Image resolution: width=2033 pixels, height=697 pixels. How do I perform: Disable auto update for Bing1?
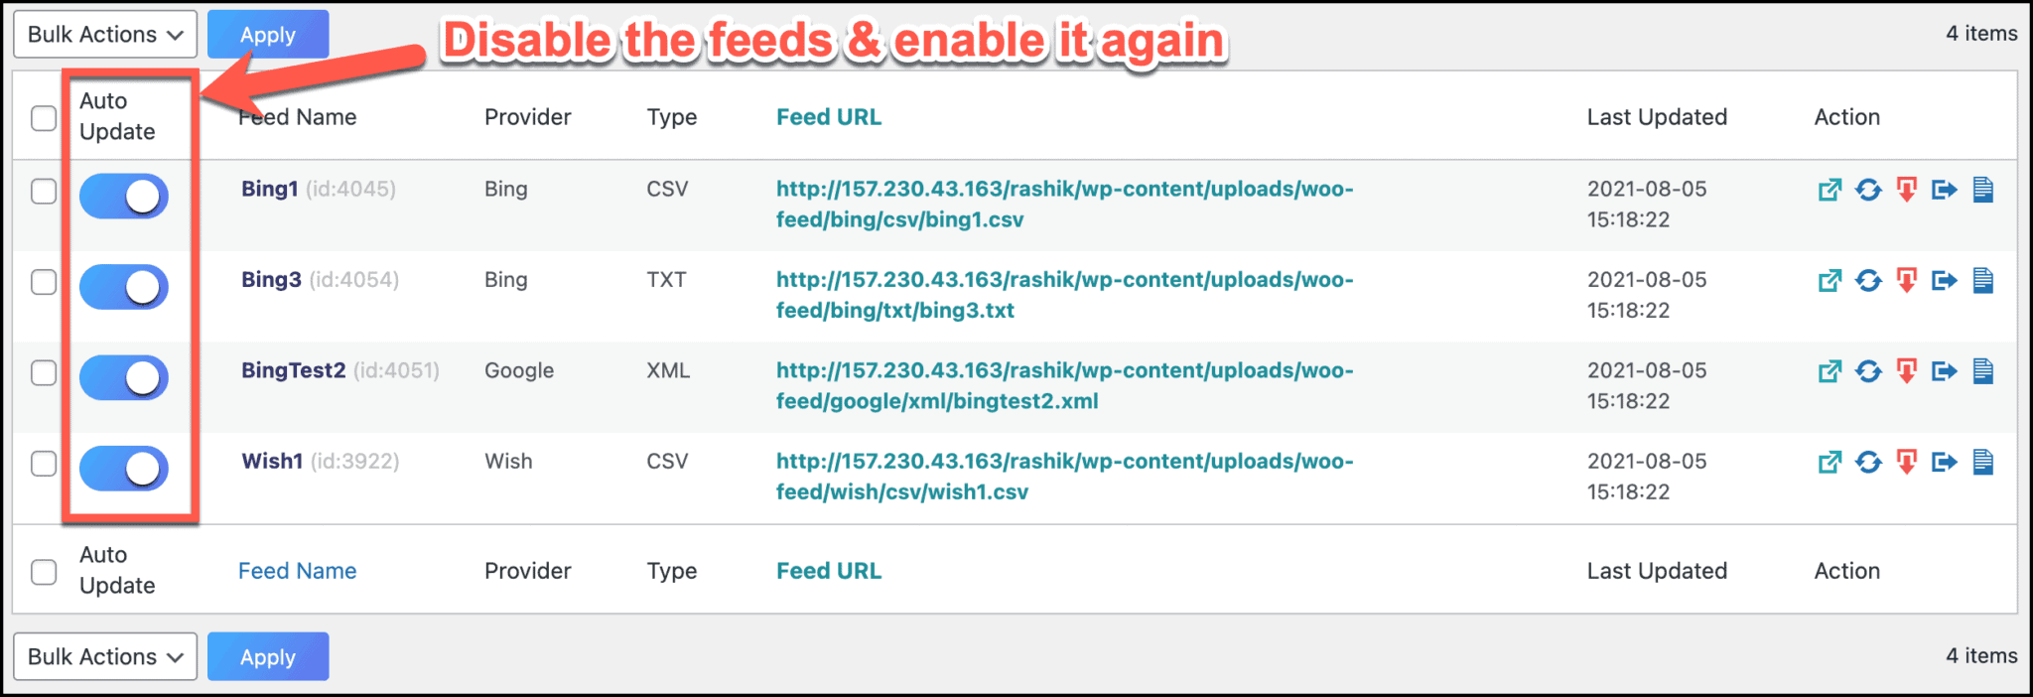[x=123, y=196]
